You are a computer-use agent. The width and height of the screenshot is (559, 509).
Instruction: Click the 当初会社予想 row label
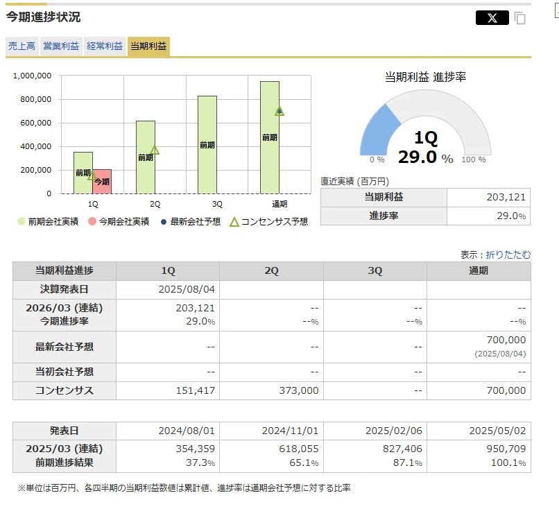point(64,372)
